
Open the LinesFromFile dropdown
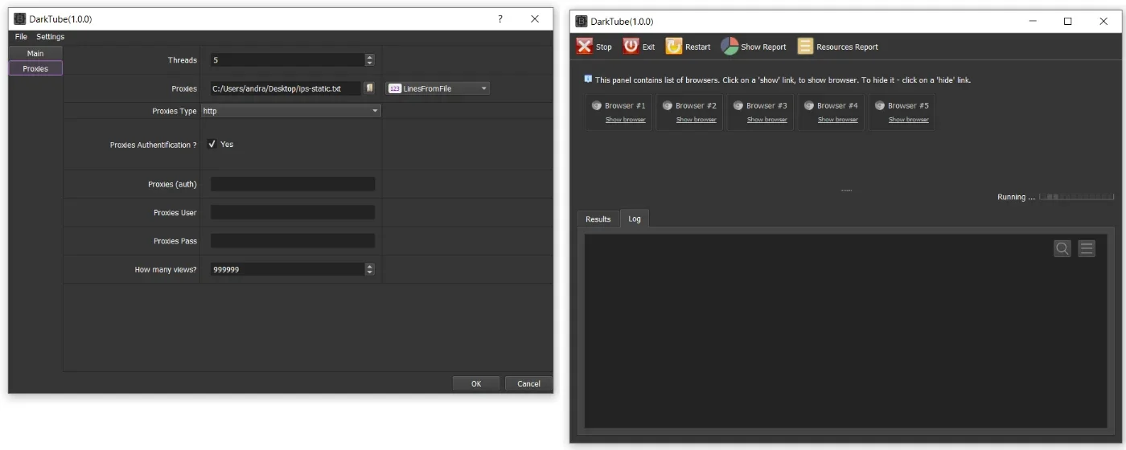pos(438,88)
